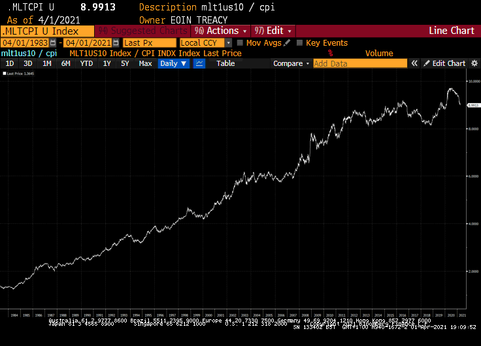
Task: Click the Edit Chart pencil button
Action: pos(444,63)
